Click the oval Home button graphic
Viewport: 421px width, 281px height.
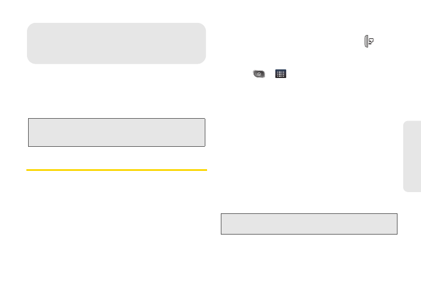259,74
